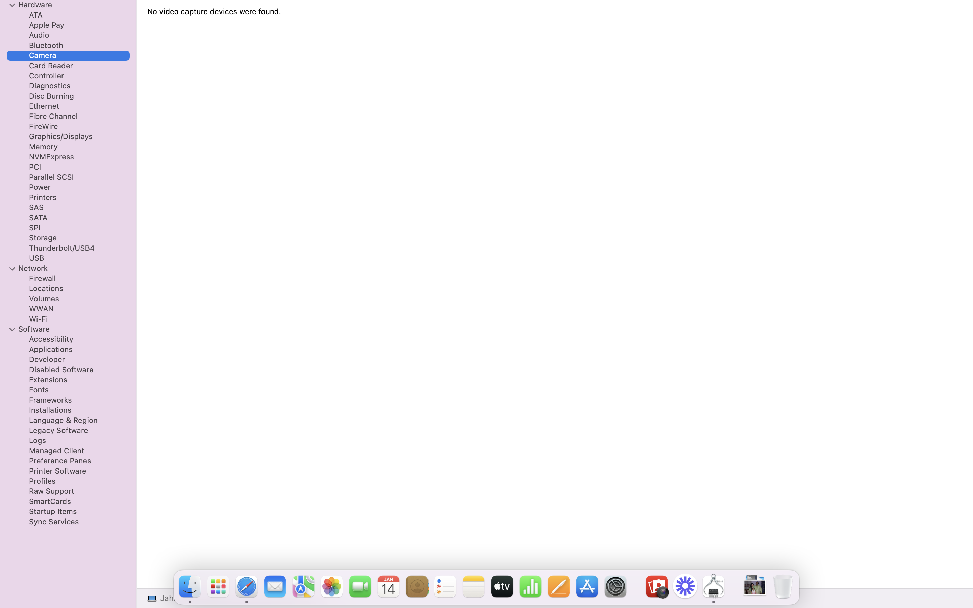Open System Settings gear icon
The width and height of the screenshot is (973, 608).
tap(616, 586)
